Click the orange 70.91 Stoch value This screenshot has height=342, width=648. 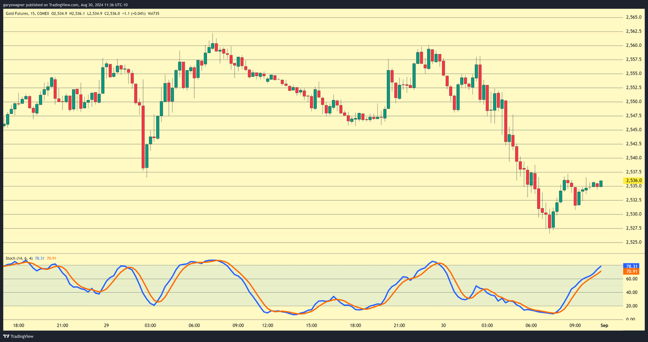click(52, 258)
